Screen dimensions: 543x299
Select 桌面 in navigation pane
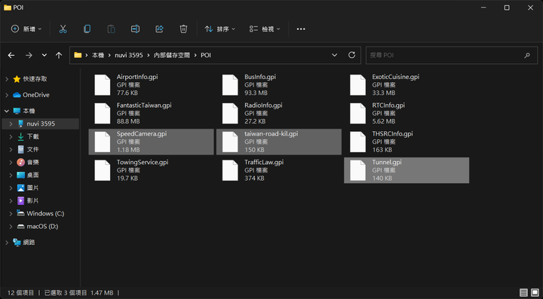coord(33,175)
